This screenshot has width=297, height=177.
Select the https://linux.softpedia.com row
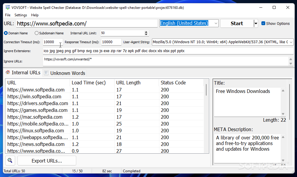tap(104, 131)
